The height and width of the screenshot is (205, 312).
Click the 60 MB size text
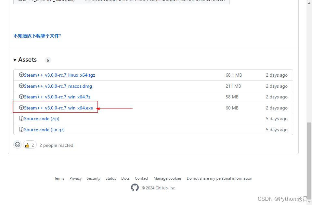(x=232, y=108)
